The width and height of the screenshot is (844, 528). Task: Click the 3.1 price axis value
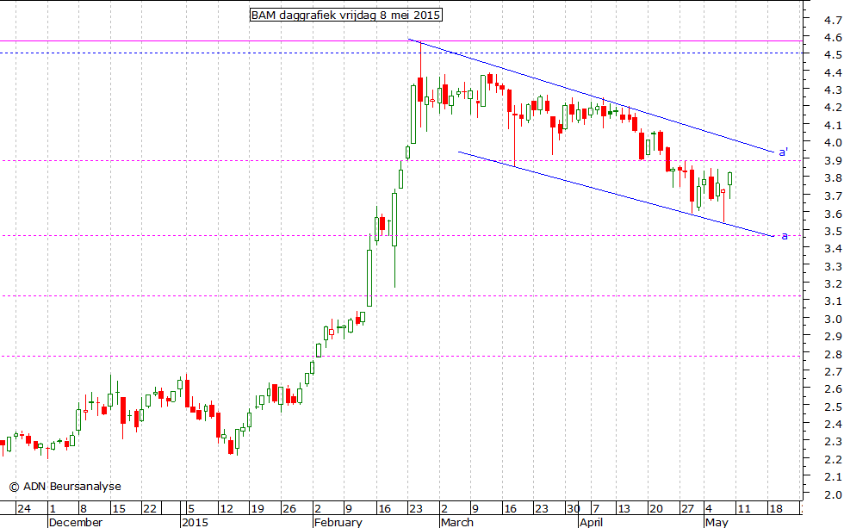click(833, 301)
